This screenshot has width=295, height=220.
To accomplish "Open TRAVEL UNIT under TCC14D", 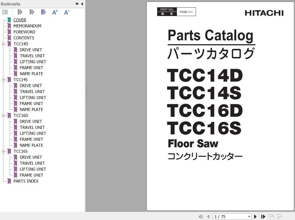I will pos(32,56).
